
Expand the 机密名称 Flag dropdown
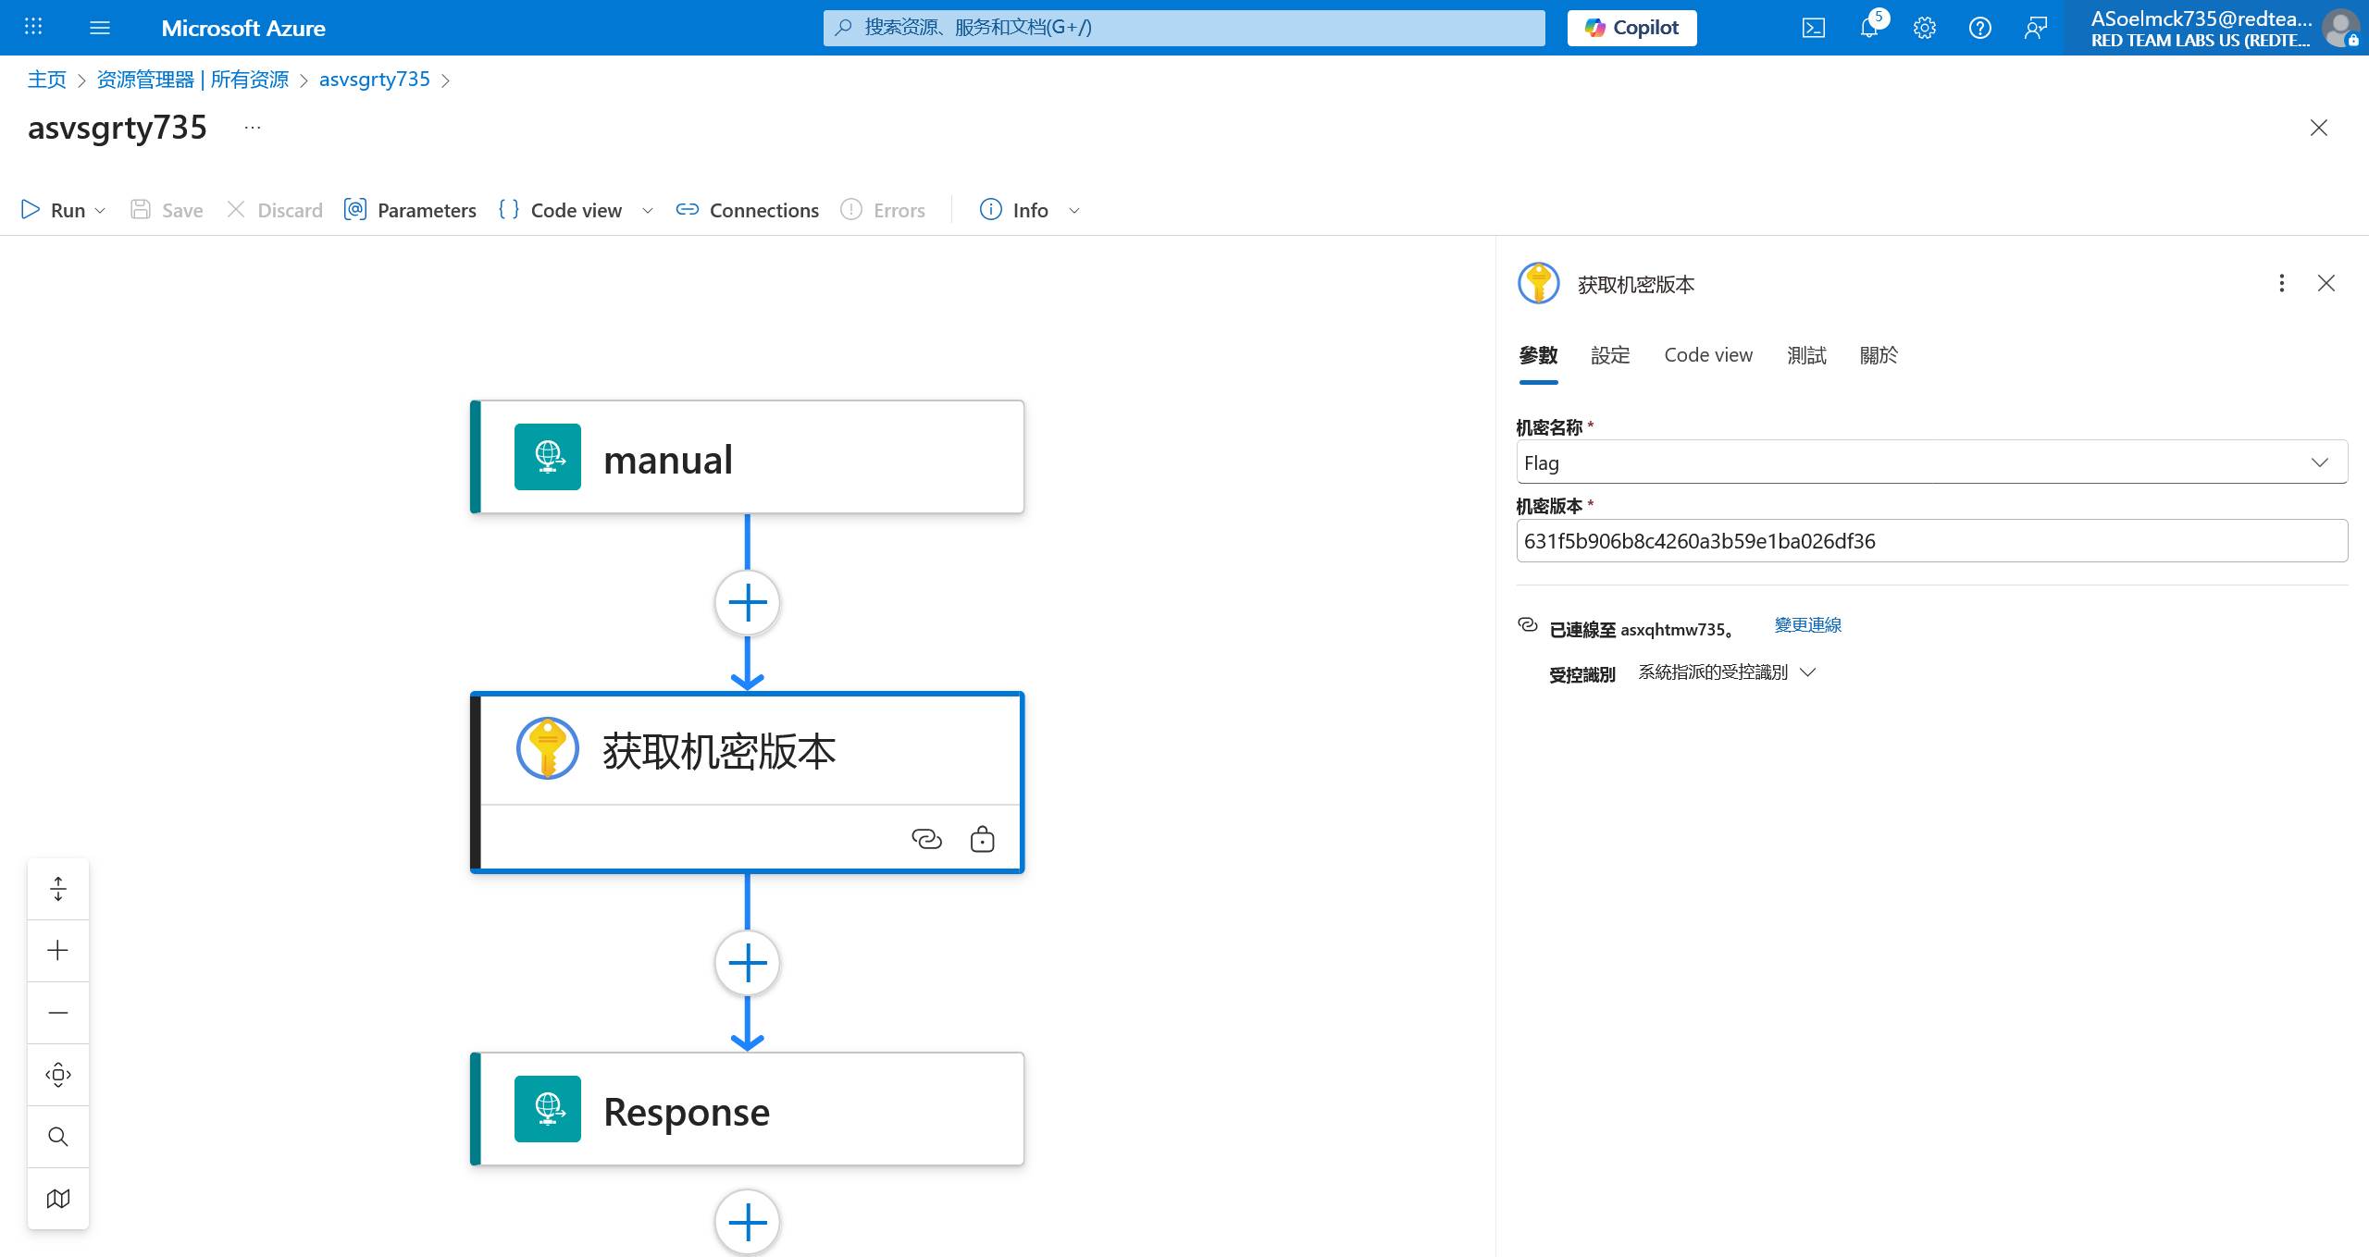(x=2319, y=462)
